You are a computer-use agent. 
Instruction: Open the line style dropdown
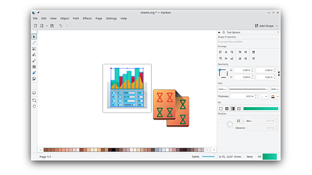coord(249,89)
